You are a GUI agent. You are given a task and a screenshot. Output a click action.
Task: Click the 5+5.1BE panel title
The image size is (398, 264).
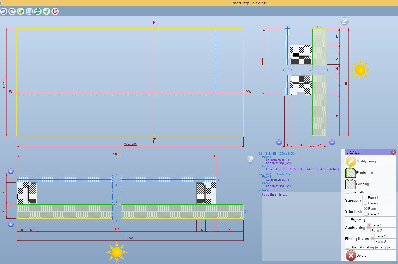click(x=353, y=152)
